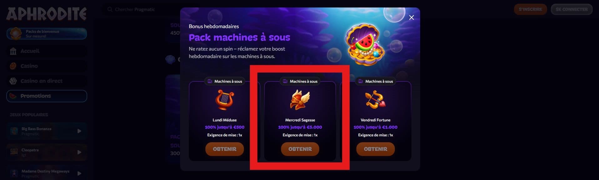Image resolution: width=599 pixels, height=180 pixels.
Task: Go to Casino en direct section
Action: pyautogui.click(x=47, y=81)
